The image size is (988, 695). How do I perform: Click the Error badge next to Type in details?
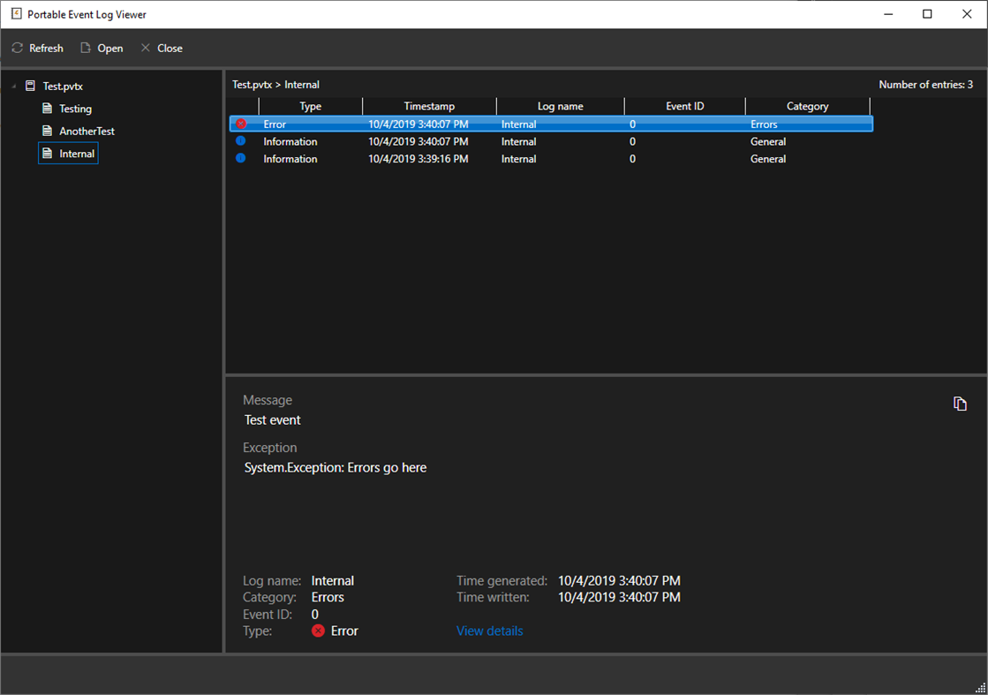pos(318,631)
